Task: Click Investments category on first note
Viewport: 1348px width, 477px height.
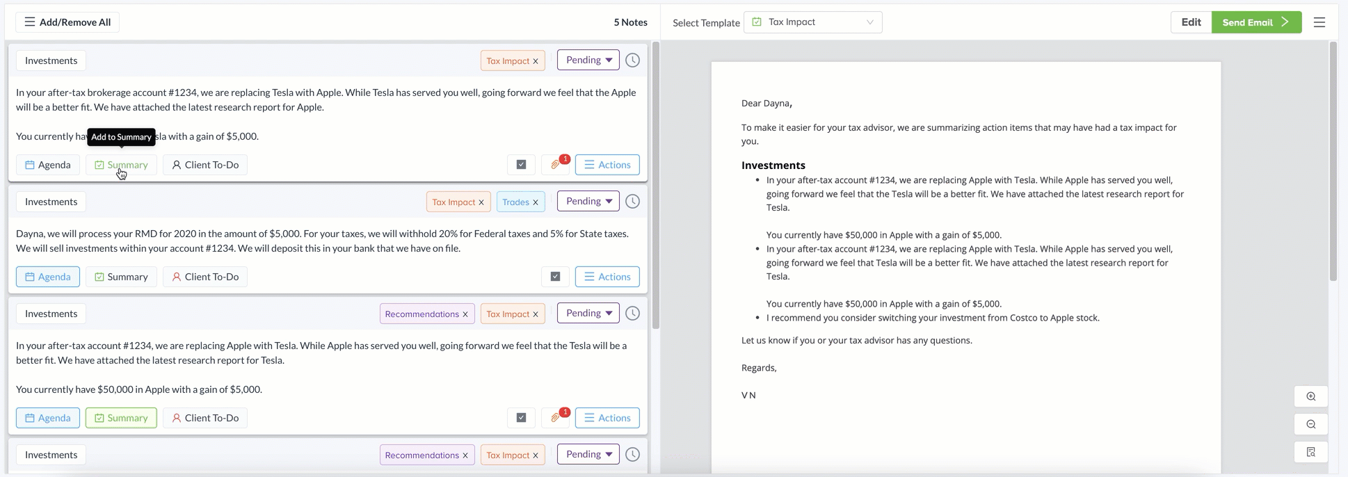Action: click(51, 60)
